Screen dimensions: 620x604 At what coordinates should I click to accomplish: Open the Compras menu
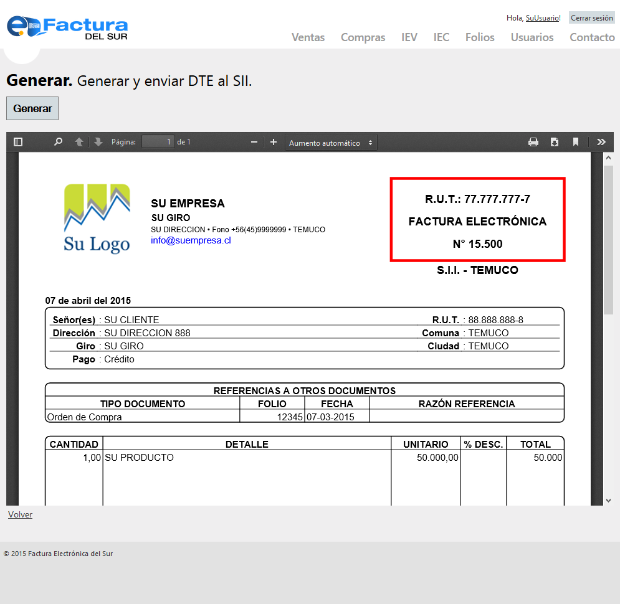coord(363,37)
